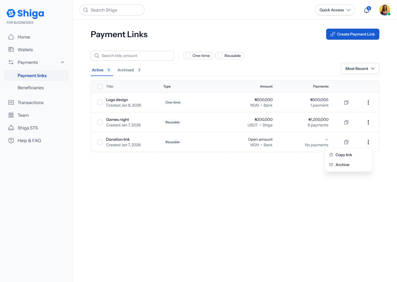Click the Shiga logo

coord(25,13)
